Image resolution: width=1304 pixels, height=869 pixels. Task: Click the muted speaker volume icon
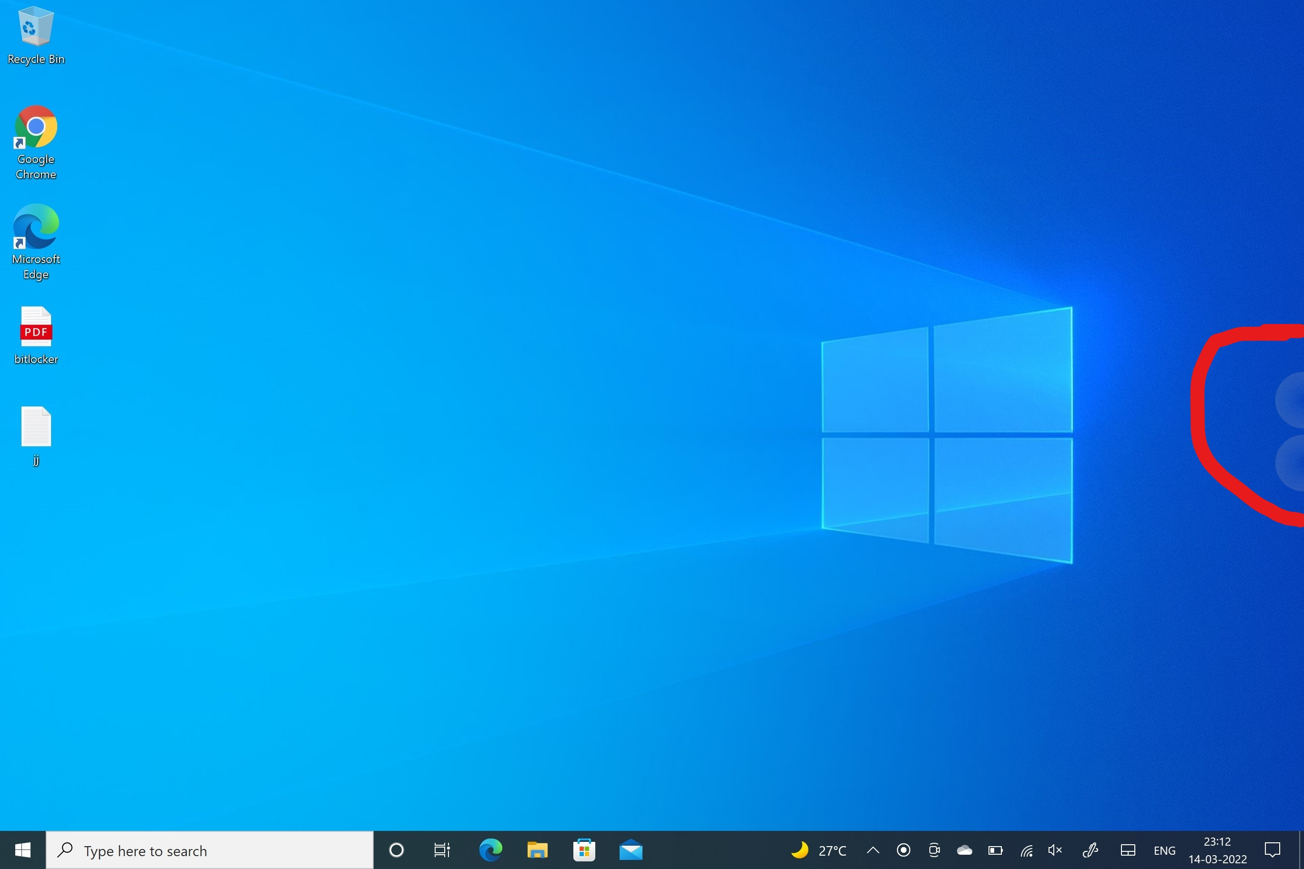tap(1055, 849)
